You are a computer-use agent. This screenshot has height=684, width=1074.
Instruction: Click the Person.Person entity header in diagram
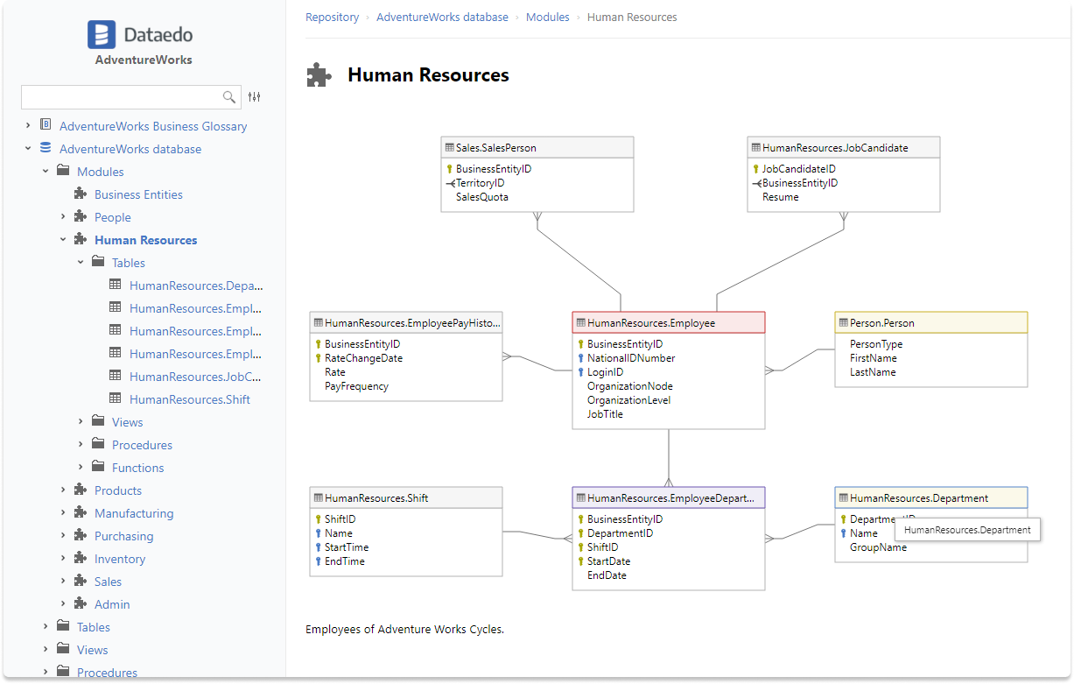click(x=930, y=323)
